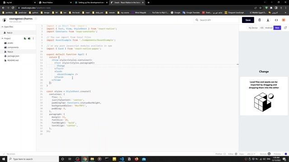Image resolution: width=289 pixels, height=162 pixels.
Task: Open the run-on-device (phone) icon
Action: coord(259,20)
